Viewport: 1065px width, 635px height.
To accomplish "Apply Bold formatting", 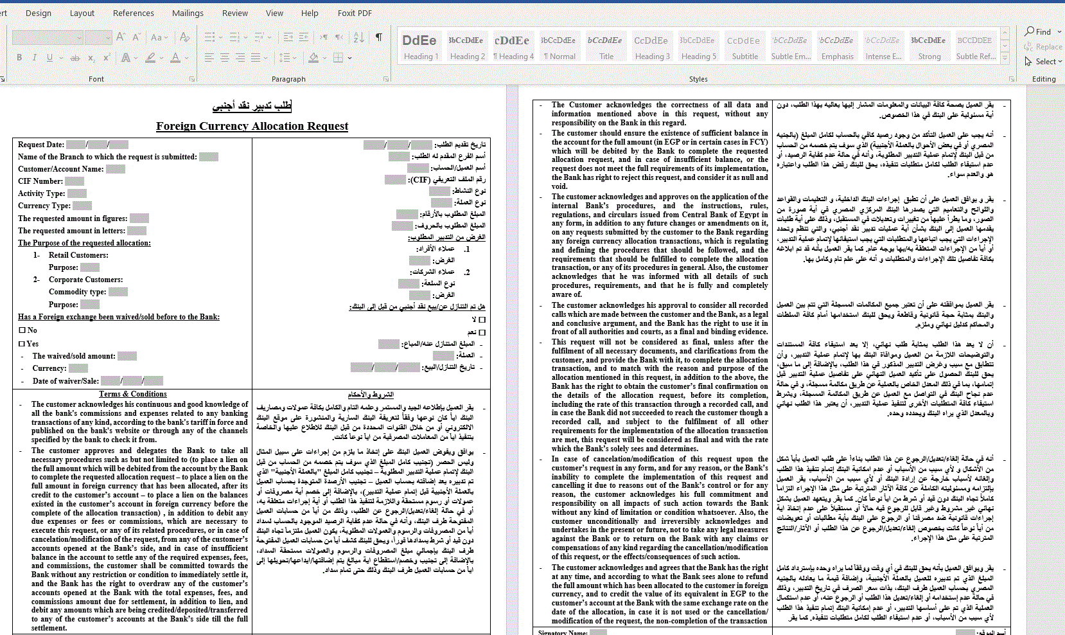I will click(19, 58).
